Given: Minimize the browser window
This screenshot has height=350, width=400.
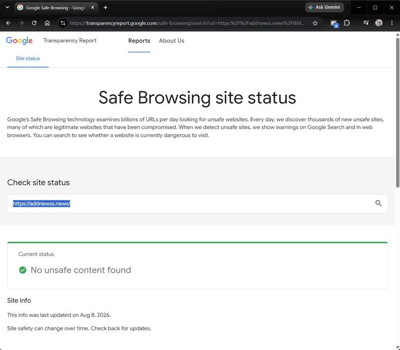Looking at the screenshot, I should pos(359,7).
